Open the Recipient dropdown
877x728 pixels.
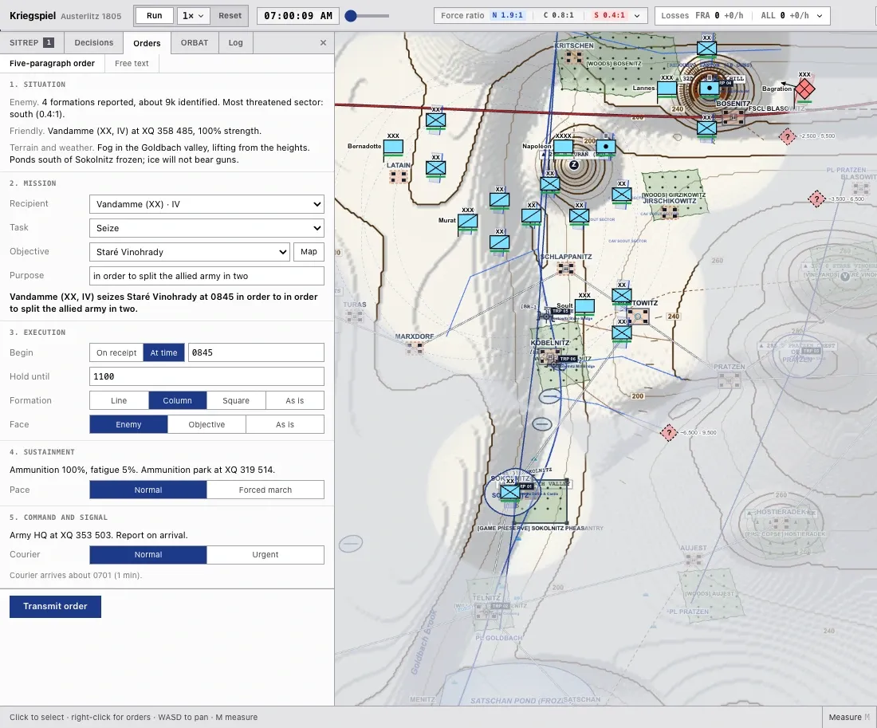click(x=207, y=204)
